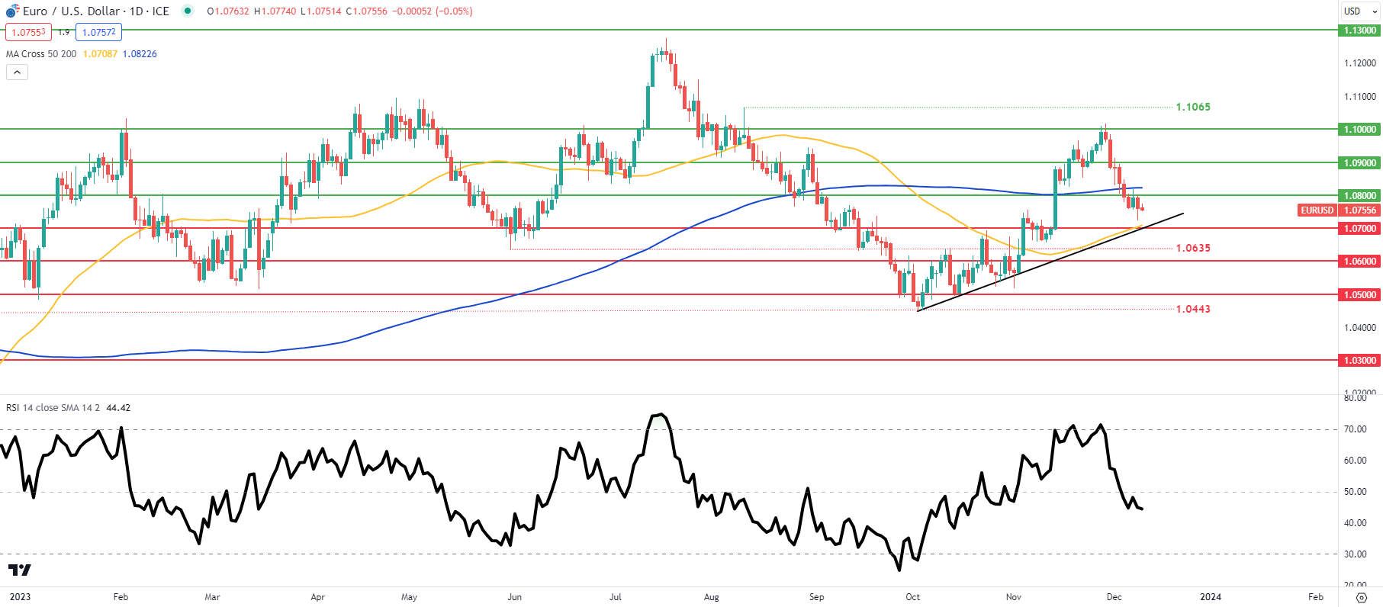Viewport: 1383px width, 607px height.
Task: Click the 1.08000 green price level label
Action: coord(1359,196)
